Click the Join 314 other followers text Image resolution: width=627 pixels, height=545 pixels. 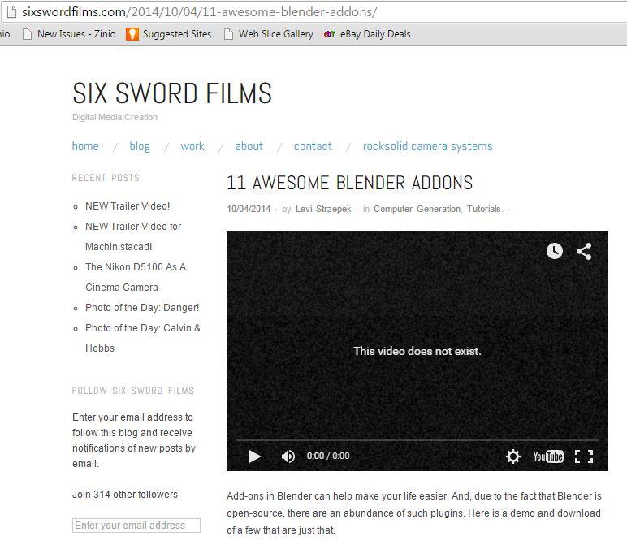(x=125, y=494)
